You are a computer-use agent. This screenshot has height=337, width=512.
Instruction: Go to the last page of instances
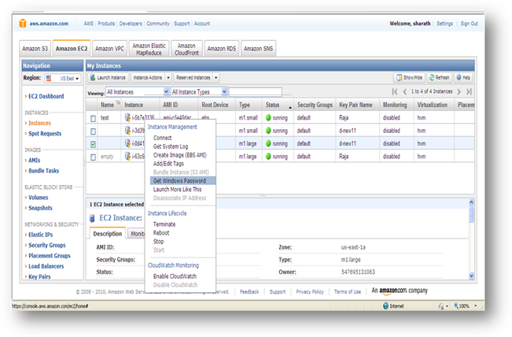pyautogui.click(x=469, y=91)
